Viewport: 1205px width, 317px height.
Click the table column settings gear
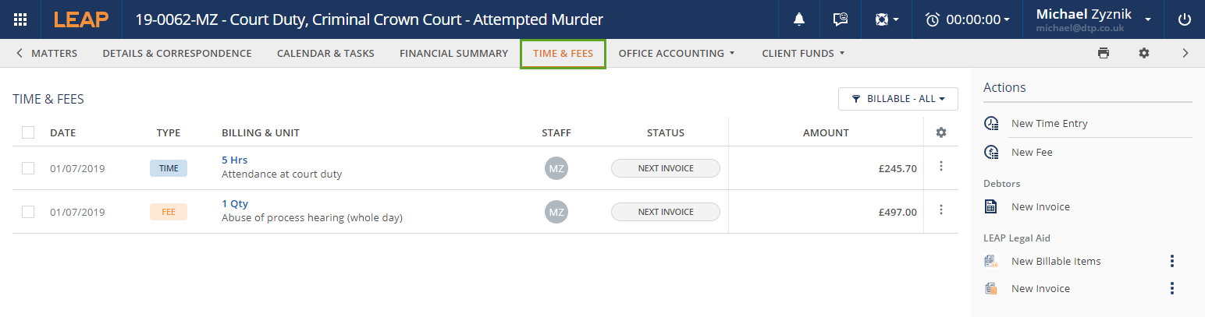(x=941, y=132)
